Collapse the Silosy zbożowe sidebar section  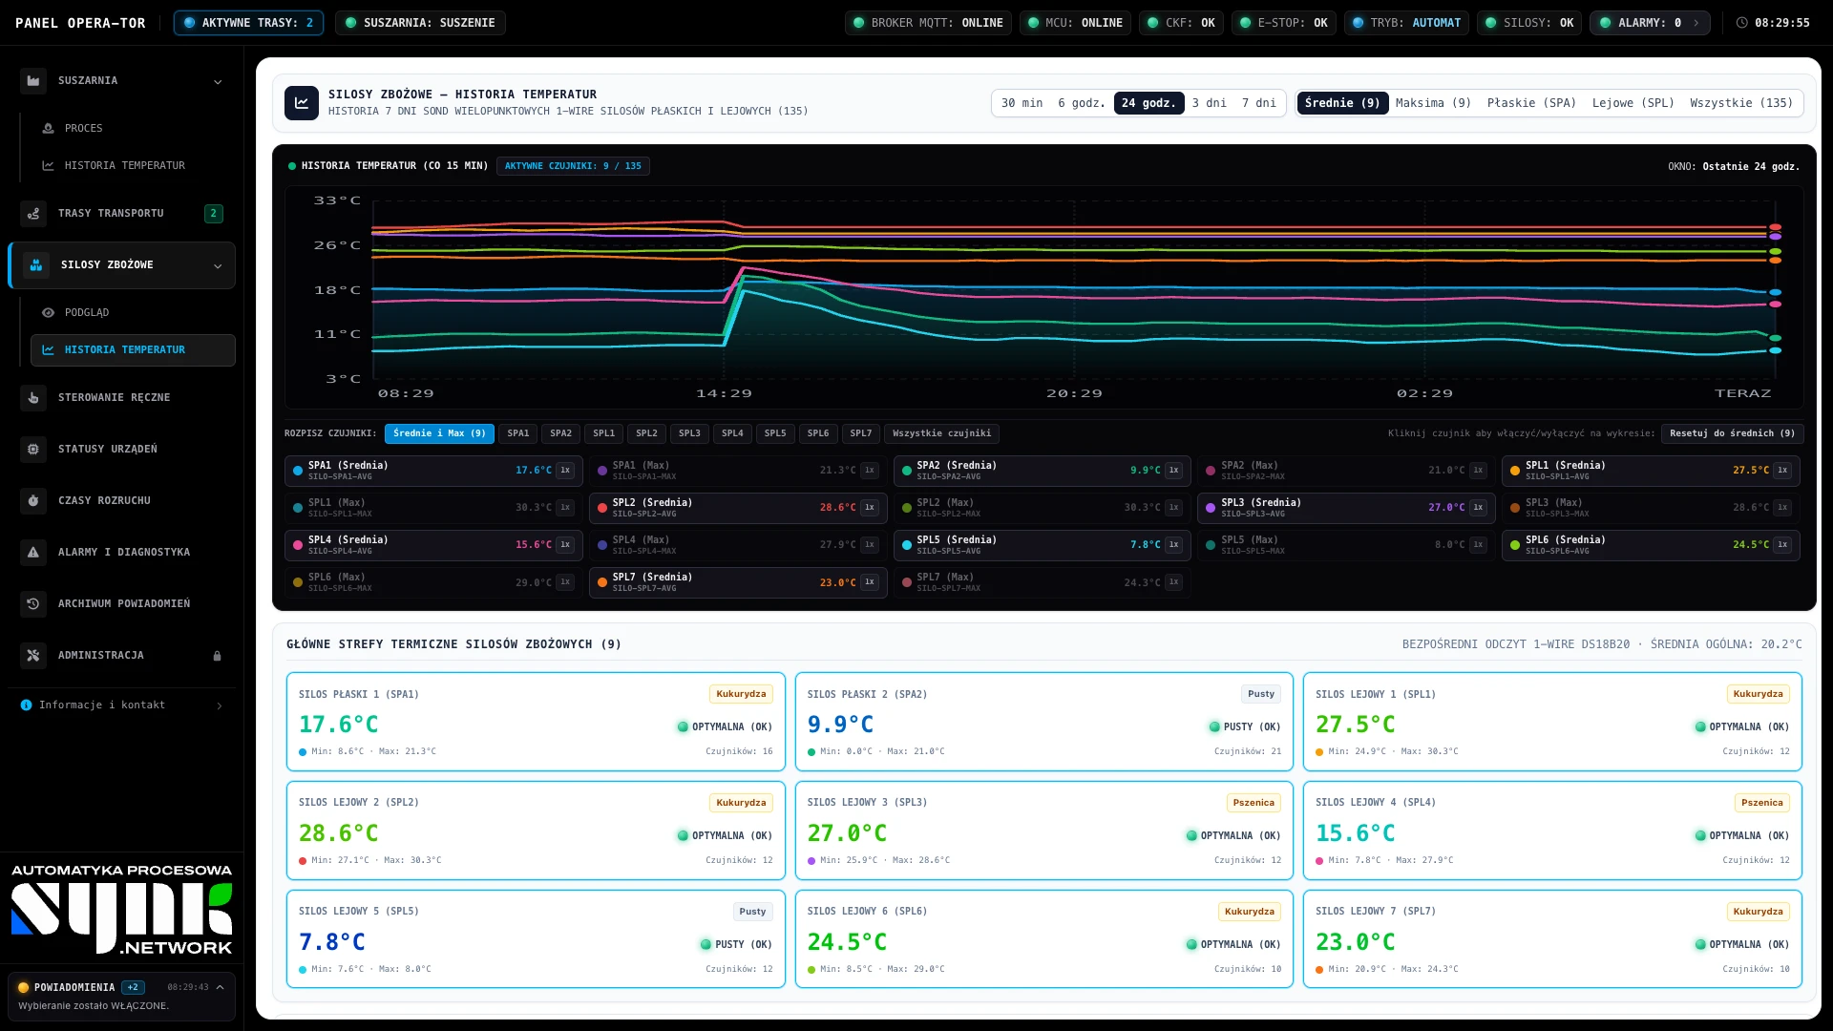pyautogui.click(x=218, y=266)
